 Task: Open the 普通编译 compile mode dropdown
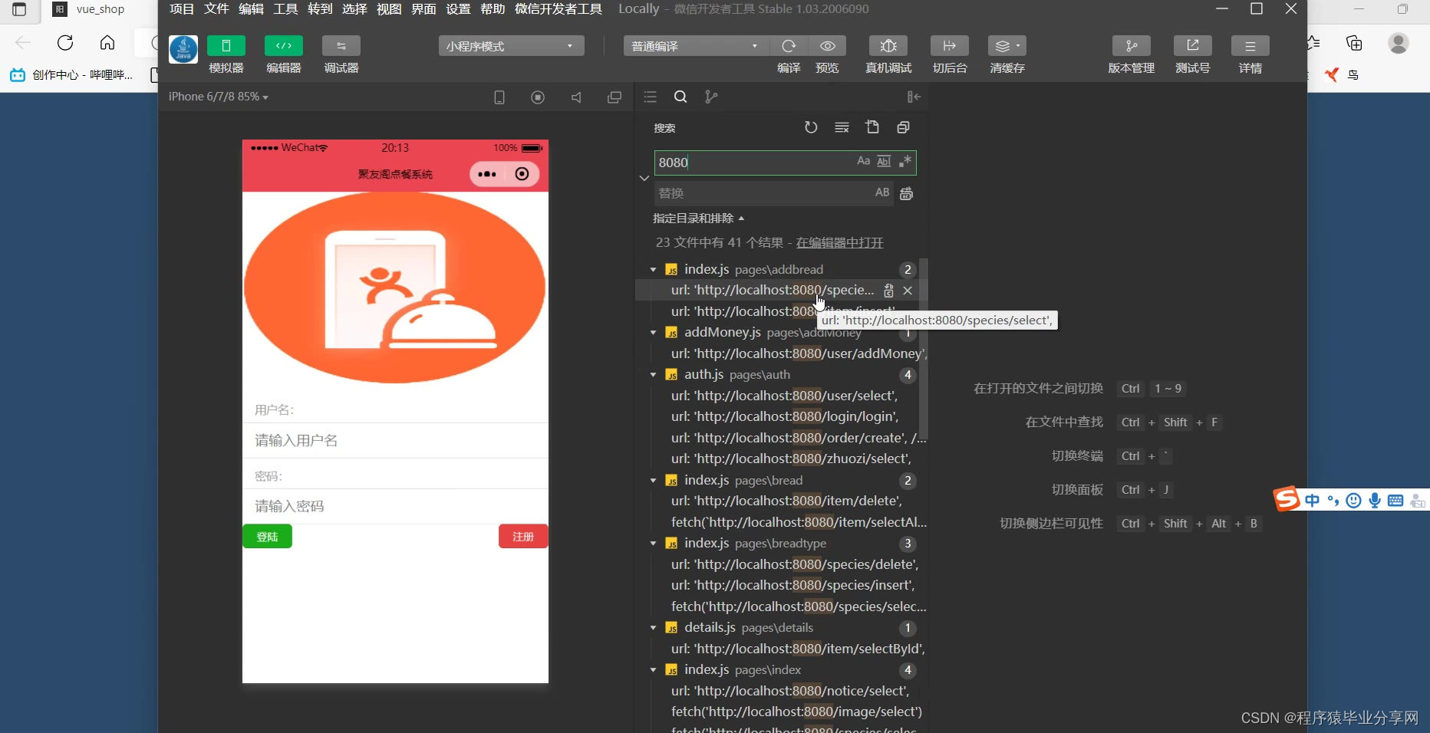[695, 46]
